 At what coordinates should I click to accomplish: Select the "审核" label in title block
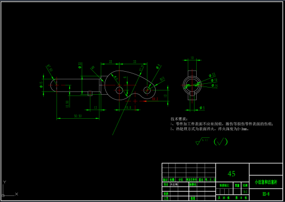(x=166, y=194)
